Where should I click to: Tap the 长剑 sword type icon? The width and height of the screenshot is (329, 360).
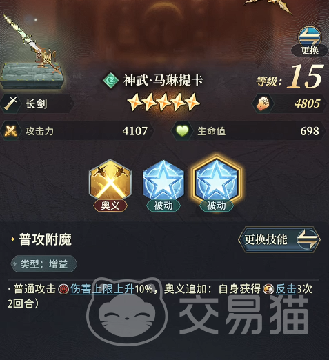[x=10, y=103]
